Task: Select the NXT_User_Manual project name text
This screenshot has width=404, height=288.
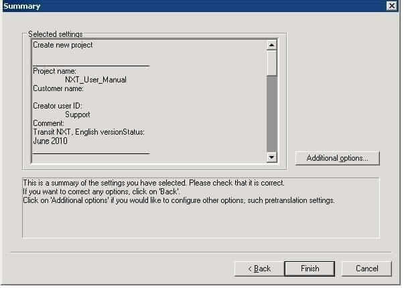Action: click(96, 80)
